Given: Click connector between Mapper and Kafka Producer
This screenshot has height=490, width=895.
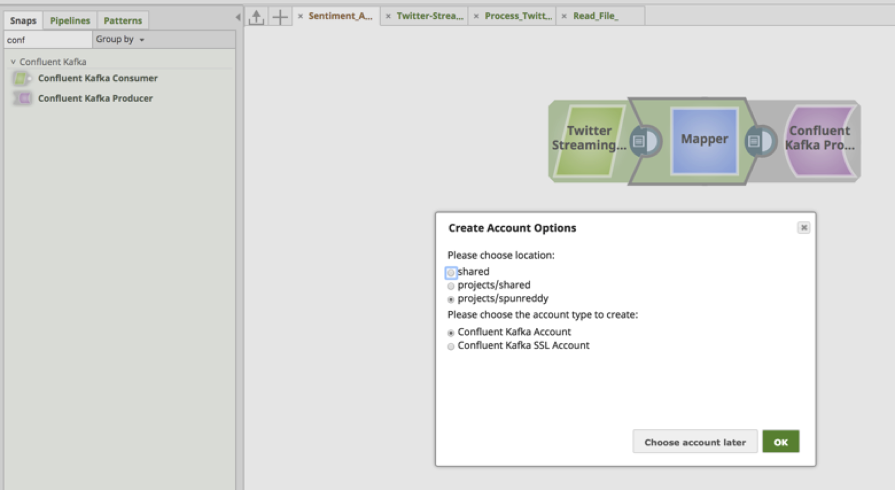Looking at the screenshot, I should click(761, 141).
